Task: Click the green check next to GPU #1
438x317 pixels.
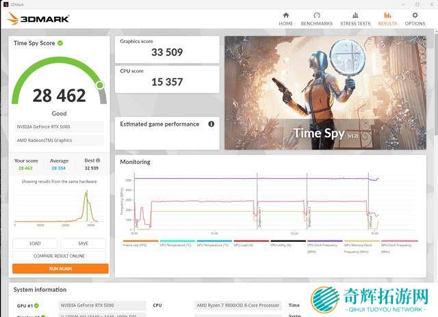Action: tap(36, 306)
